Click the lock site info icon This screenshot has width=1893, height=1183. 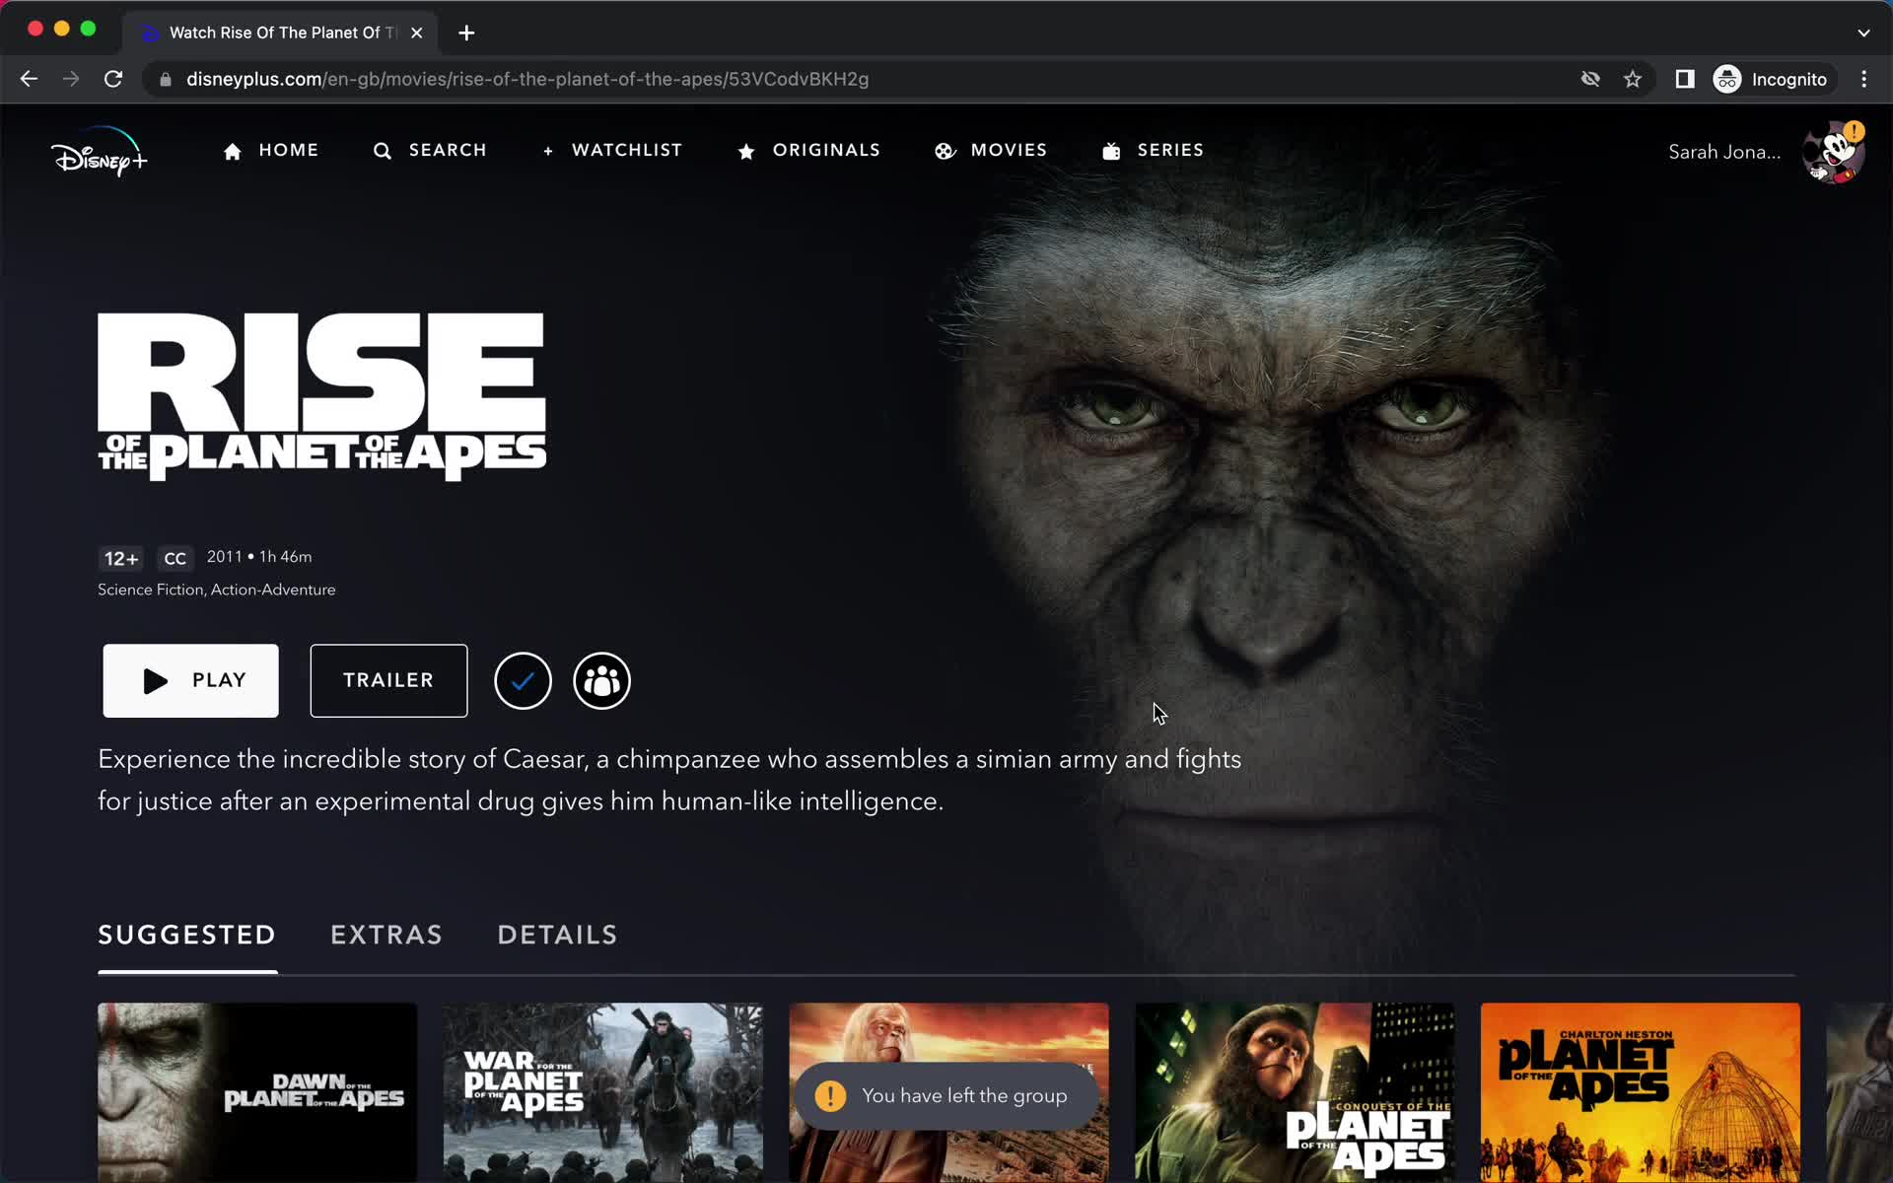(x=166, y=79)
